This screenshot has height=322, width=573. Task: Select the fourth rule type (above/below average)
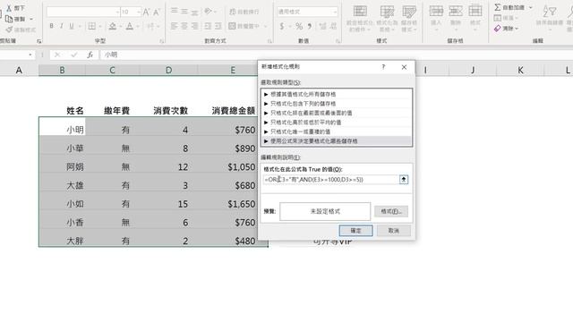[337, 123]
